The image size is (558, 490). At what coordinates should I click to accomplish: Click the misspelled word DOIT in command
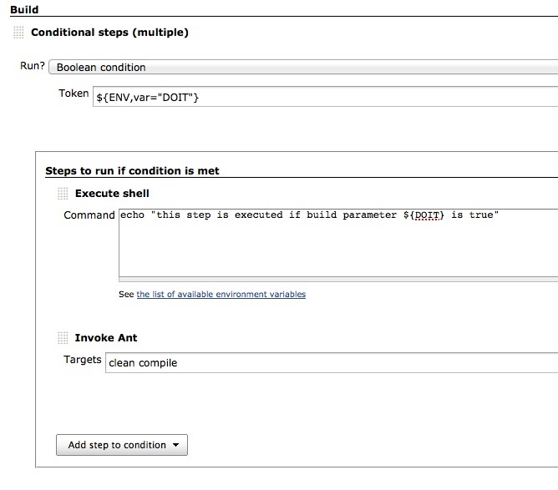click(427, 215)
